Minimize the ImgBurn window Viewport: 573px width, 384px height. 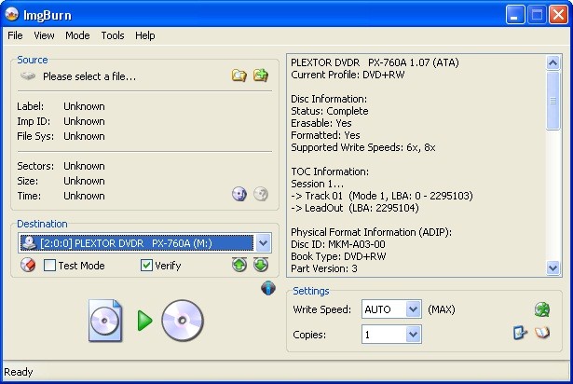515,15
